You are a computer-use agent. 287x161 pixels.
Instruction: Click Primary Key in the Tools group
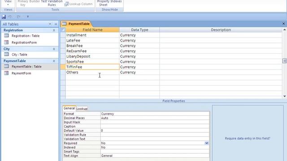(x=23, y=3)
